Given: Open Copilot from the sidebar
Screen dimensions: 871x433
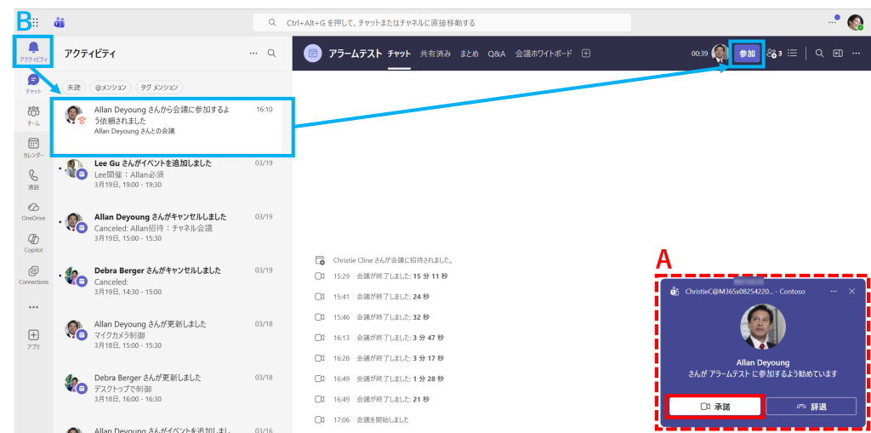Looking at the screenshot, I should [x=33, y=242].
